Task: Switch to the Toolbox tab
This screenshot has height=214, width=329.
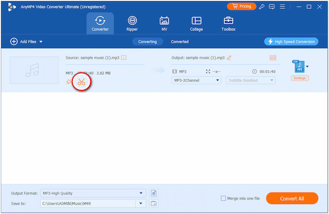Action: coord(228,24)
